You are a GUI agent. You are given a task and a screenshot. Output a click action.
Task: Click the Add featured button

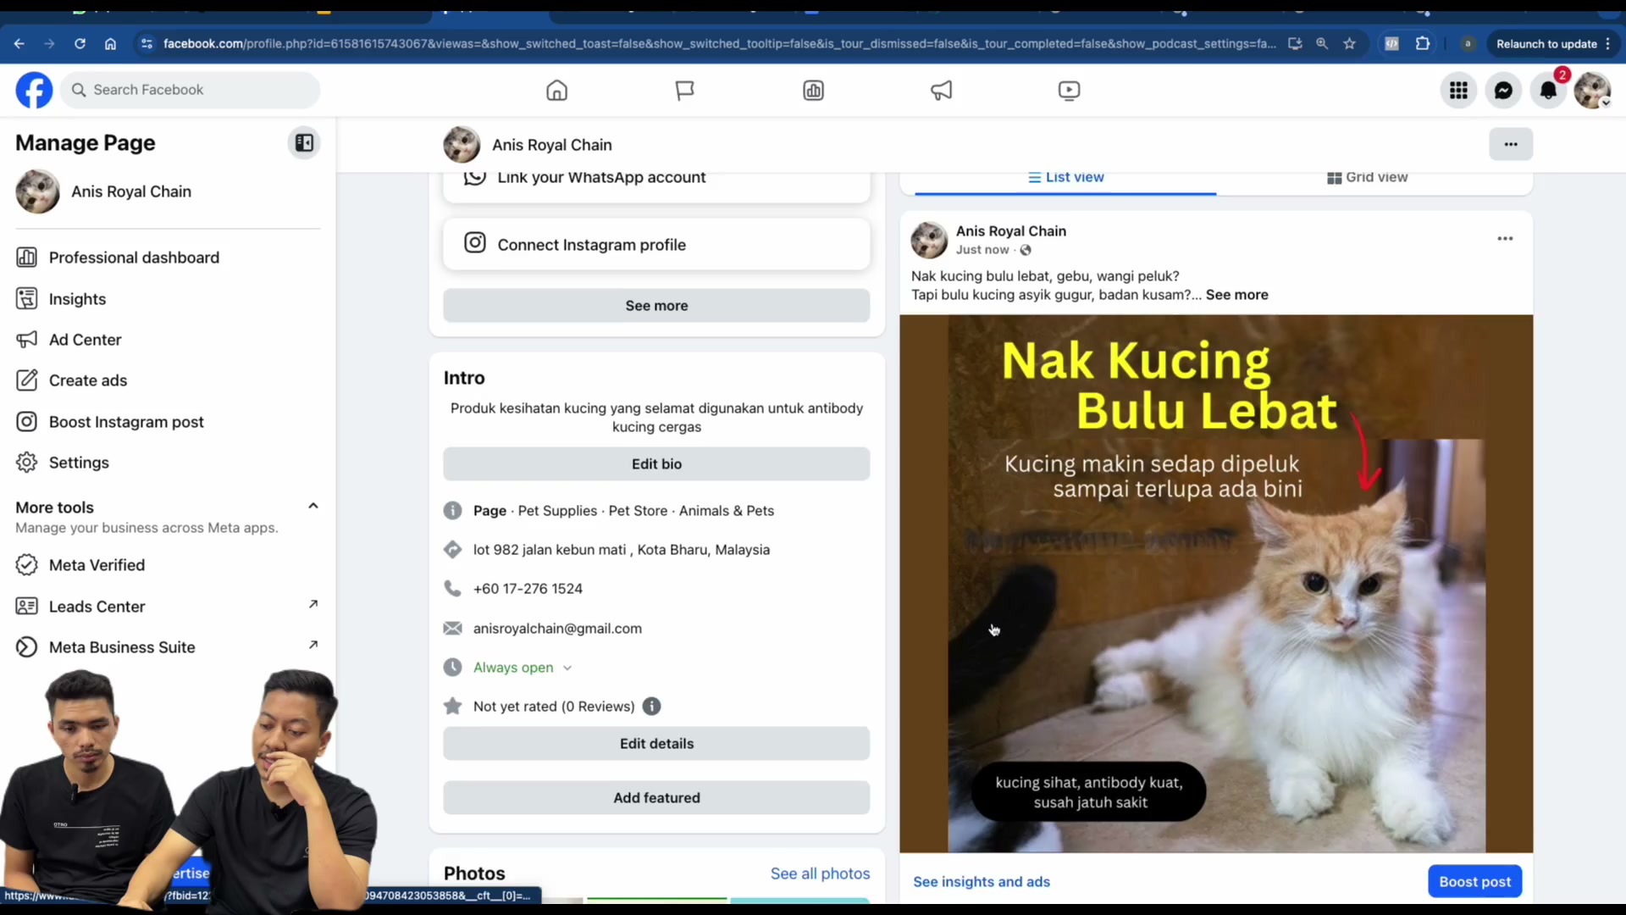point(656,798)
